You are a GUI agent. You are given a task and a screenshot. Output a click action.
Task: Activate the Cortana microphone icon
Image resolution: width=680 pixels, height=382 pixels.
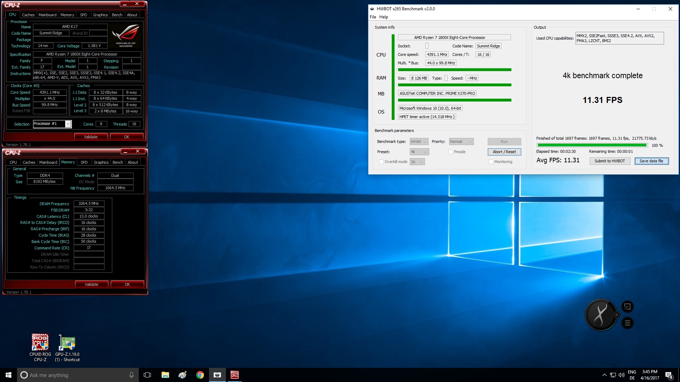(131, 375)
